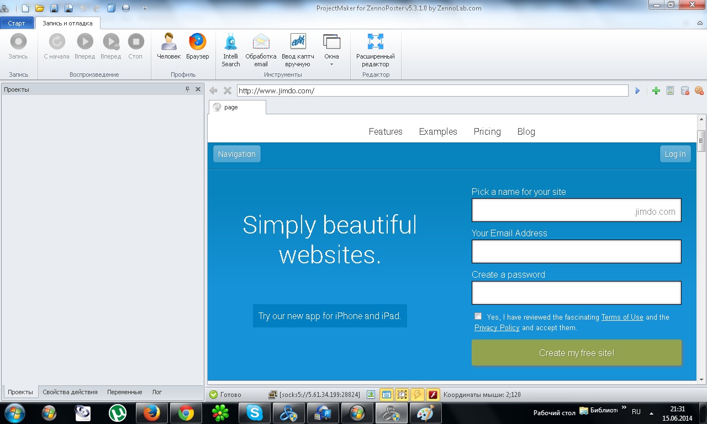Open the Человек profile tool
This screenshot has height=424, width=707.
tap(168, 46)
